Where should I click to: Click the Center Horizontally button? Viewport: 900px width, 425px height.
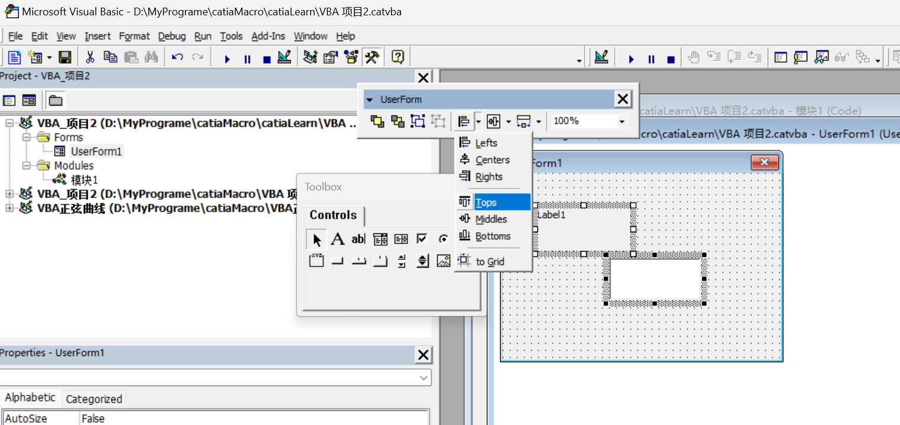pyautogui.click(x=494, y=121)
